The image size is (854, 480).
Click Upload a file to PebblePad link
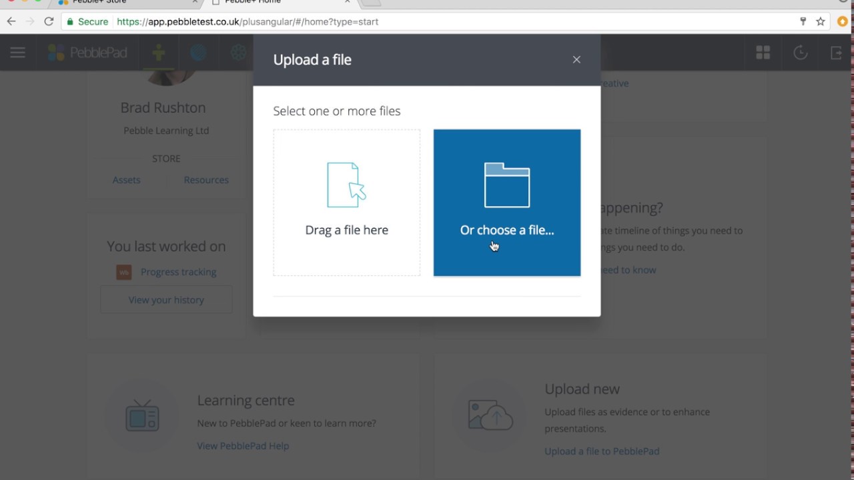602,451
